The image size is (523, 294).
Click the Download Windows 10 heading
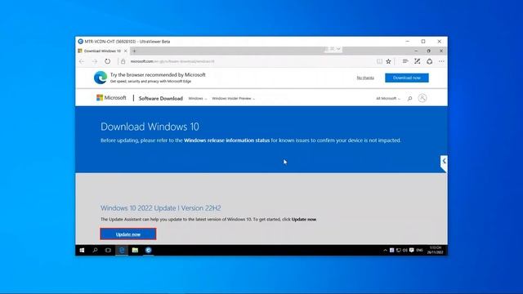[x=150, y=127]
